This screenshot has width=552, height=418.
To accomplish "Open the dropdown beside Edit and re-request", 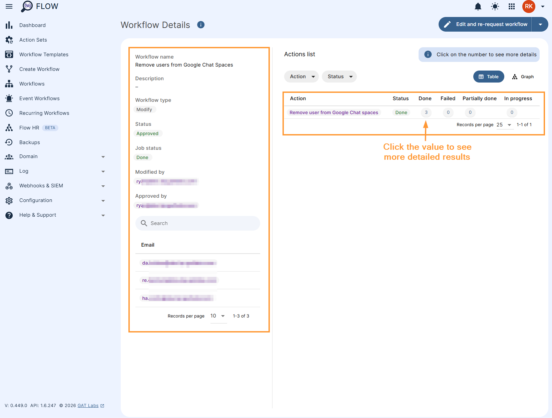I will 540,24.
